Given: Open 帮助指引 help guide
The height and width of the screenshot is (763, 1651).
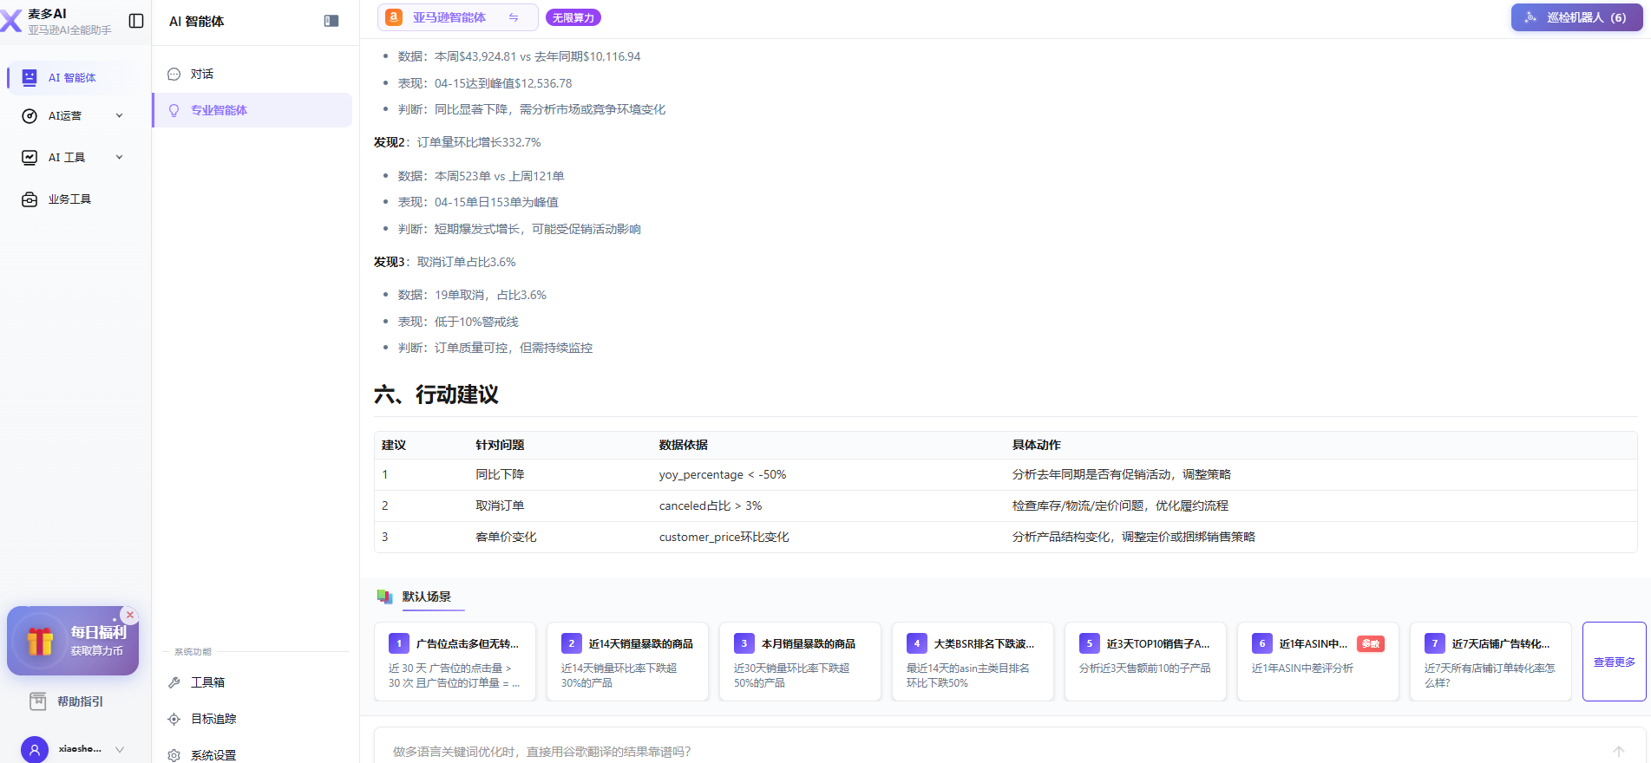Looking at the screenshot, I should pos(73,701).
